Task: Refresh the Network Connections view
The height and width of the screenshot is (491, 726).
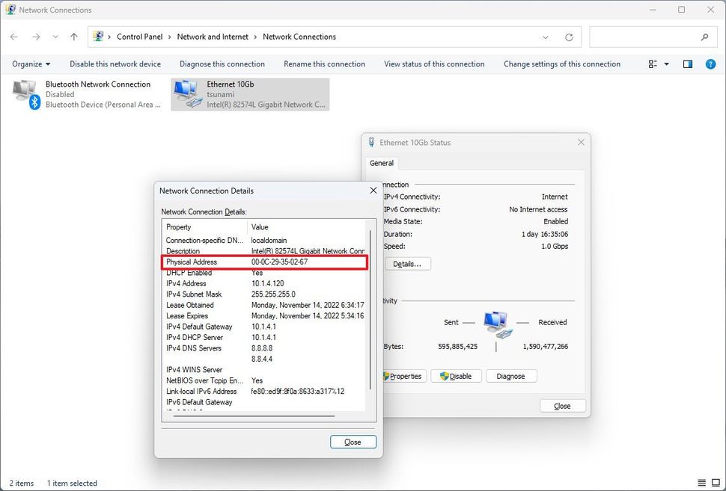Action: pos(568,36)
